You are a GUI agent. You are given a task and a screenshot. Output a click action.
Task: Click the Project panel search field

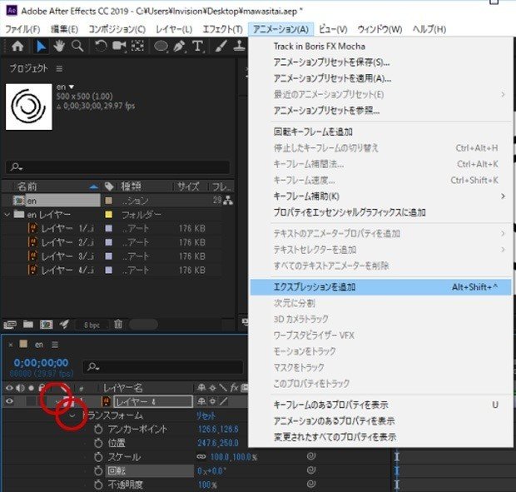[118, 166]
